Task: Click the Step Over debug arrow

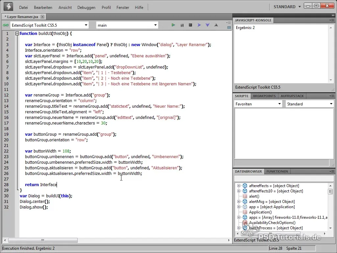Action: (x=199, y=25)
